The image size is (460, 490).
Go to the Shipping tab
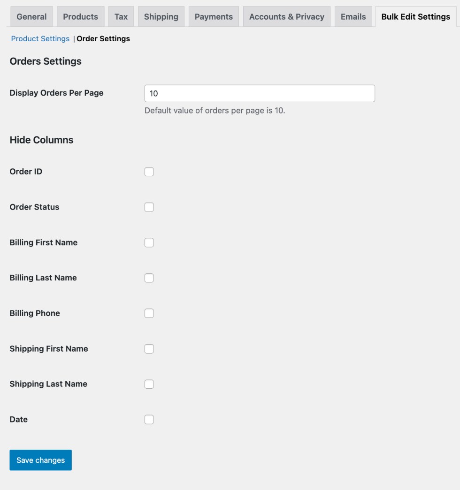coord(161,16)
